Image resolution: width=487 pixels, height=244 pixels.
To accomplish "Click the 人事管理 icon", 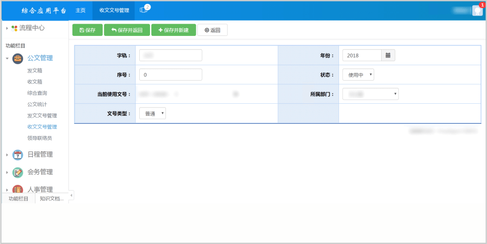I will pos(17,190).
